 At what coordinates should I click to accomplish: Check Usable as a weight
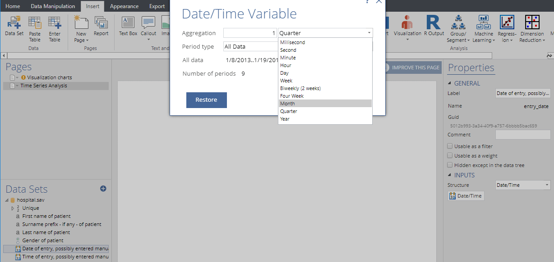coord(450,155)
